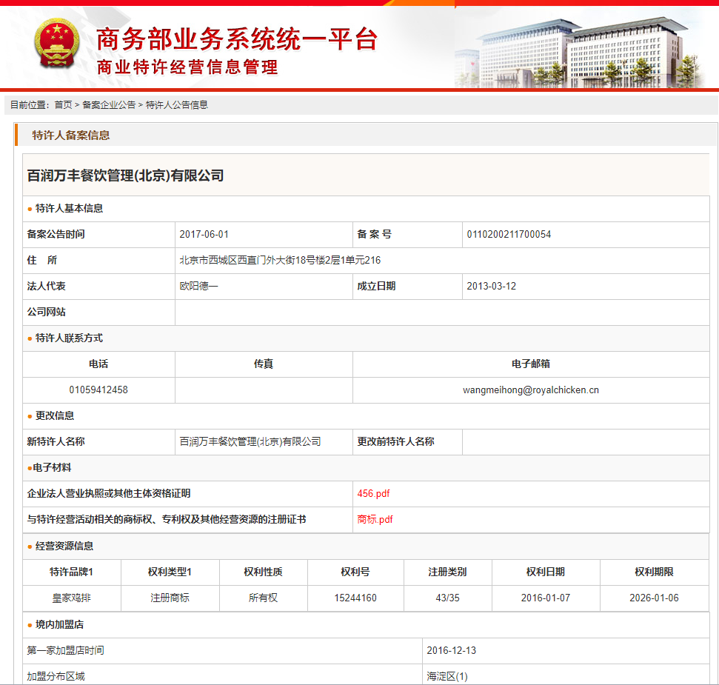Click the 电话 column header
This screenshot has width=719, height=685.
click(x=98, y=364)
